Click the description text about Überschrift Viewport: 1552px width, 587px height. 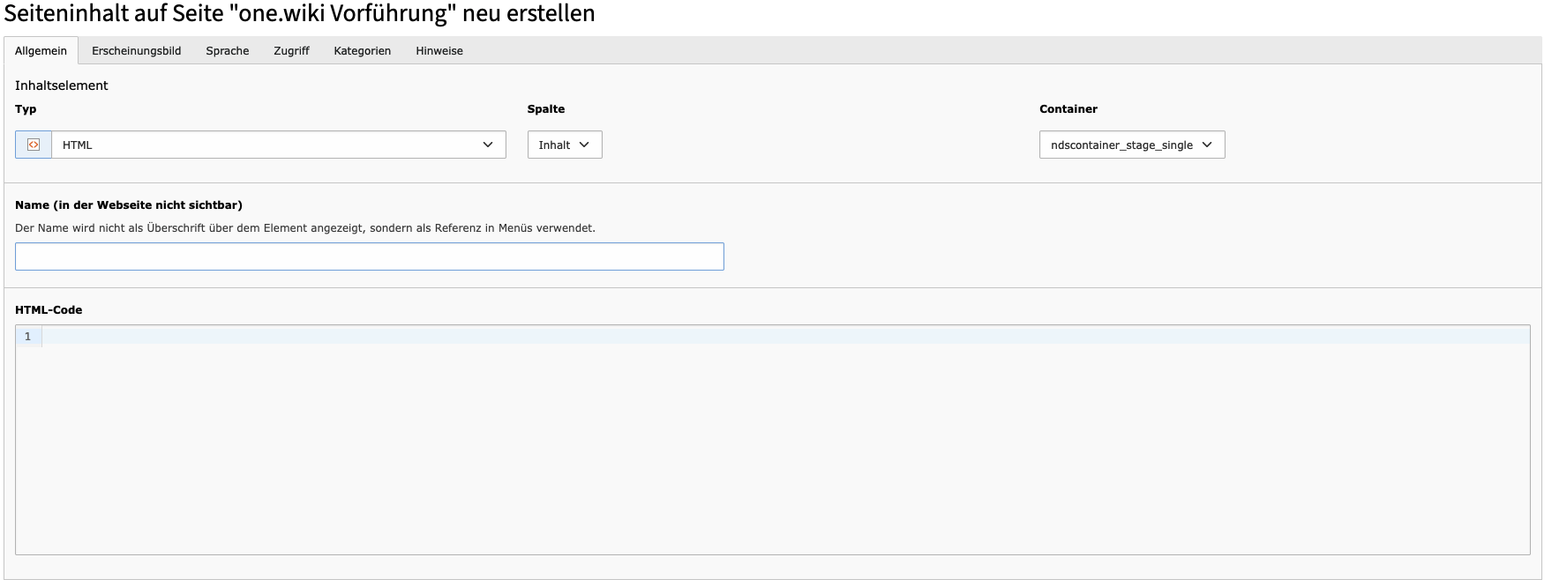305,228
